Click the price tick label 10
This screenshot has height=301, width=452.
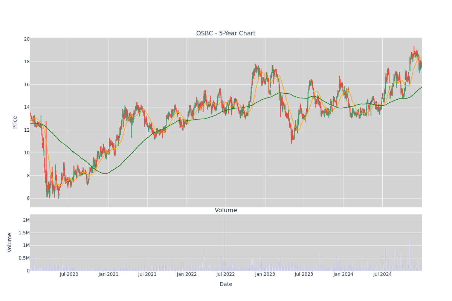27,153
